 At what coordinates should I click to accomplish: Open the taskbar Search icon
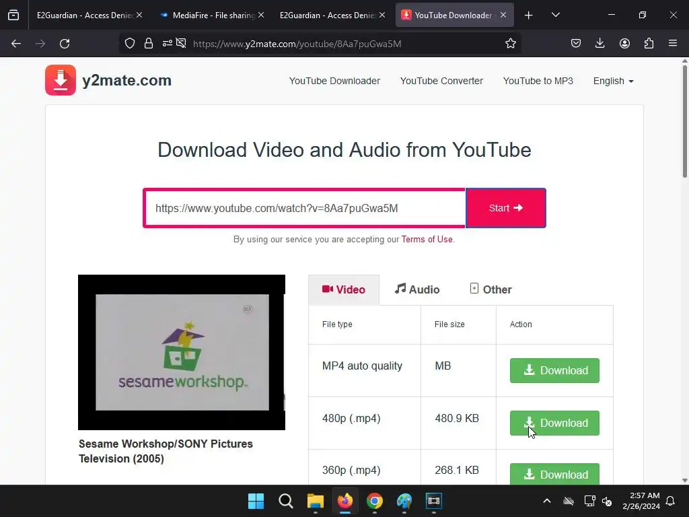285,501
